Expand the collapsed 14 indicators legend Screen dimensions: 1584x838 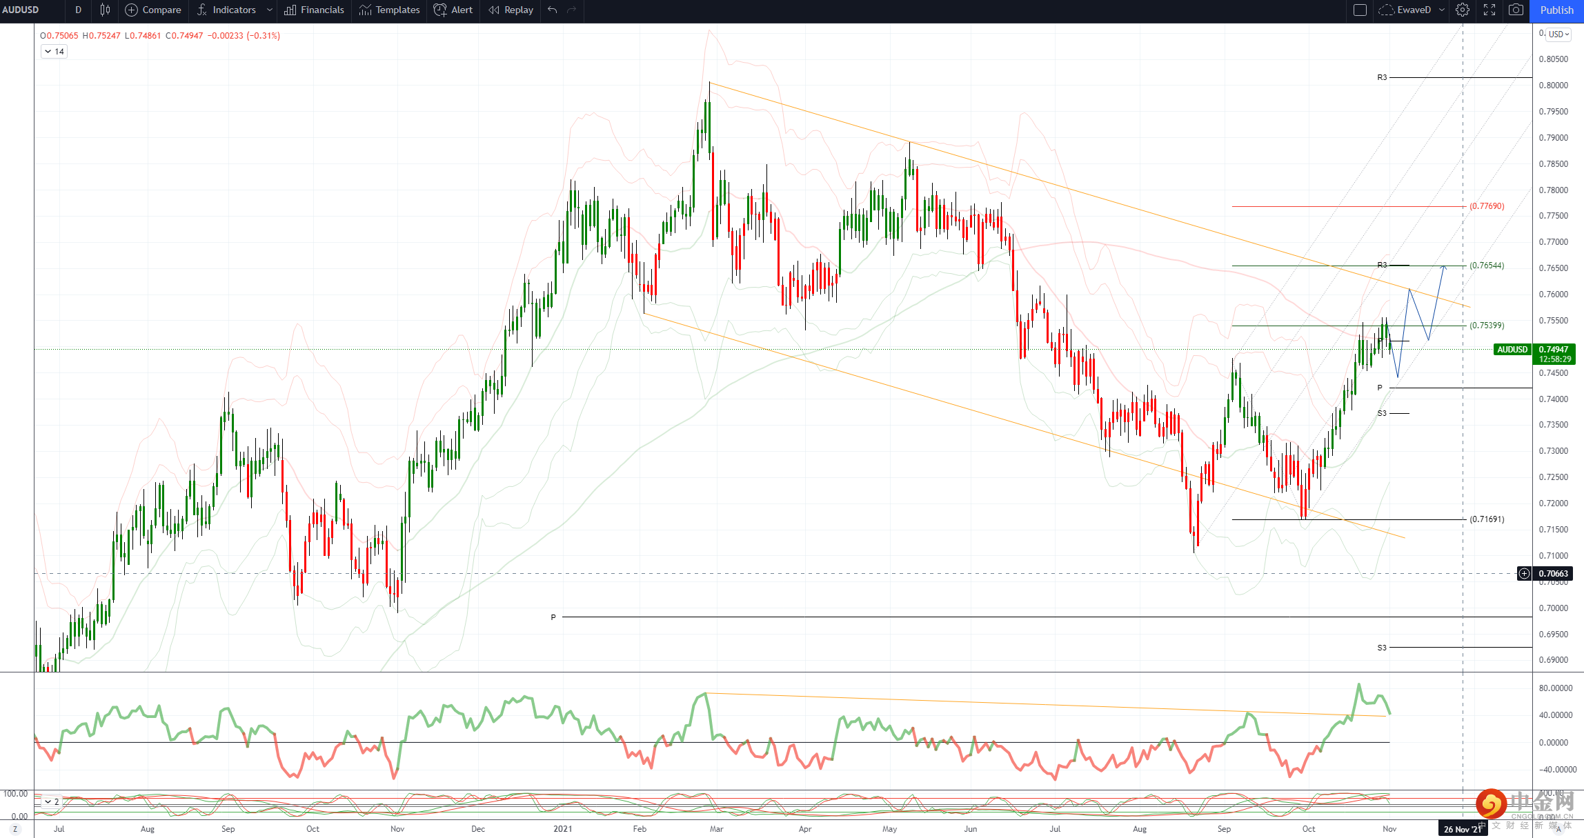(x=54, y=52)
